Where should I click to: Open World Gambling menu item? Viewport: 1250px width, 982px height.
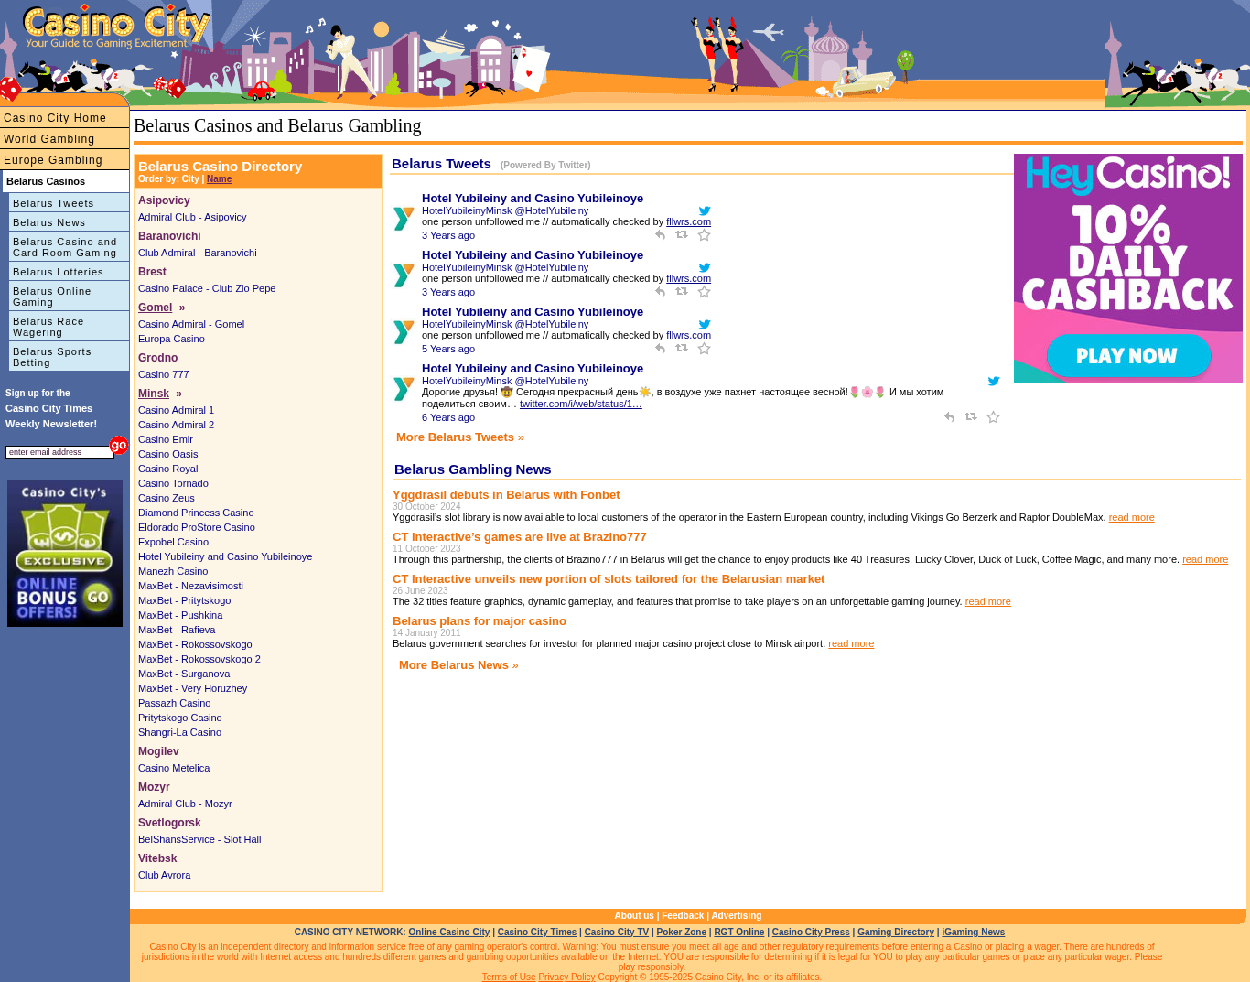65,139
